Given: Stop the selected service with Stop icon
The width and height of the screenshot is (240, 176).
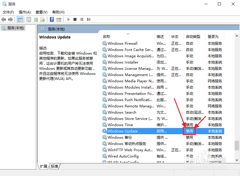Looking at the screenshot, I should [x=75, y=19].
